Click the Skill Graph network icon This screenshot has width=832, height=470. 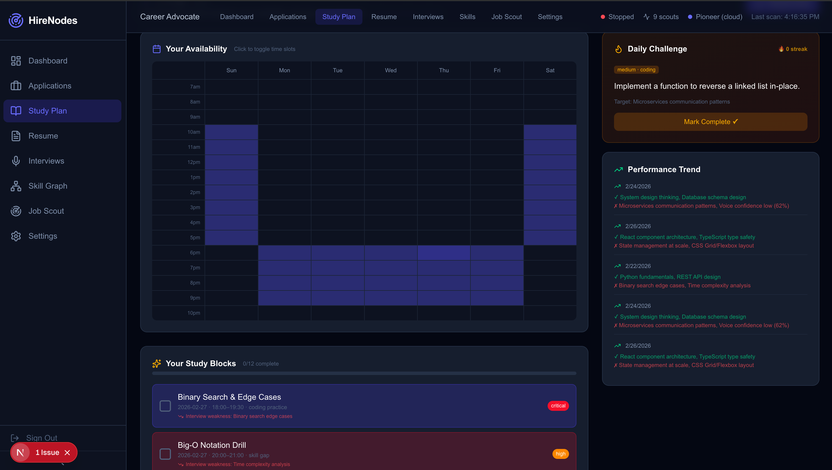(x=16, y=186)
